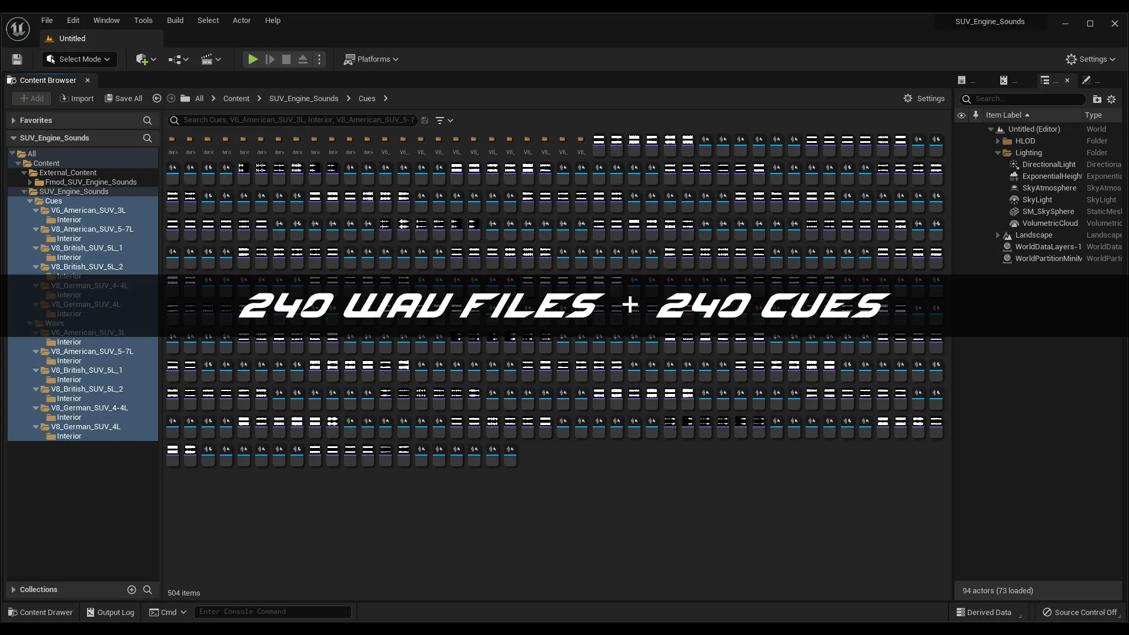Toggle Source Control Off status button
1129x635 pixels.
pos(1080,612)
